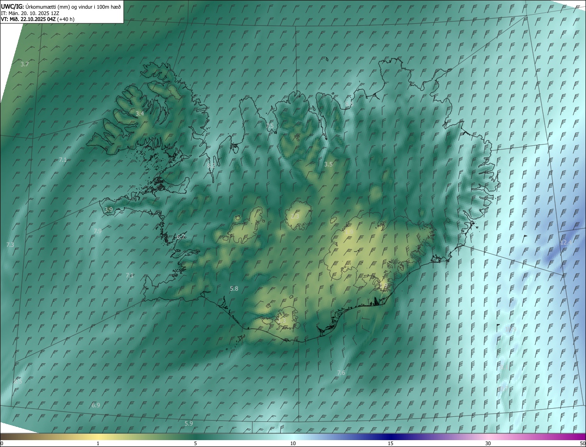586x447 pixels.
Task: Click the dark blue colorbar segment near 15 mm
Action: [391, 436]
